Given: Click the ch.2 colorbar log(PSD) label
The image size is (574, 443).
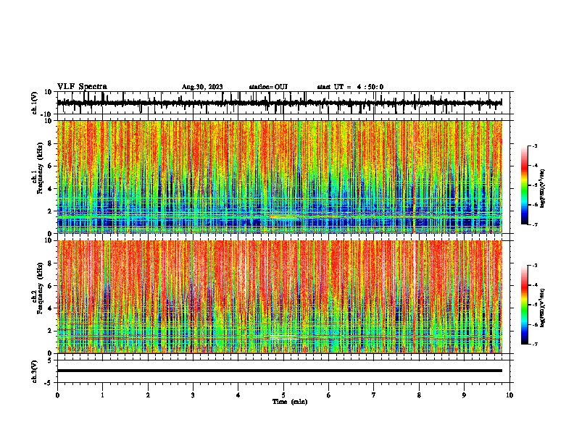Looking at the screenshot, I should (x=543, y=308).
